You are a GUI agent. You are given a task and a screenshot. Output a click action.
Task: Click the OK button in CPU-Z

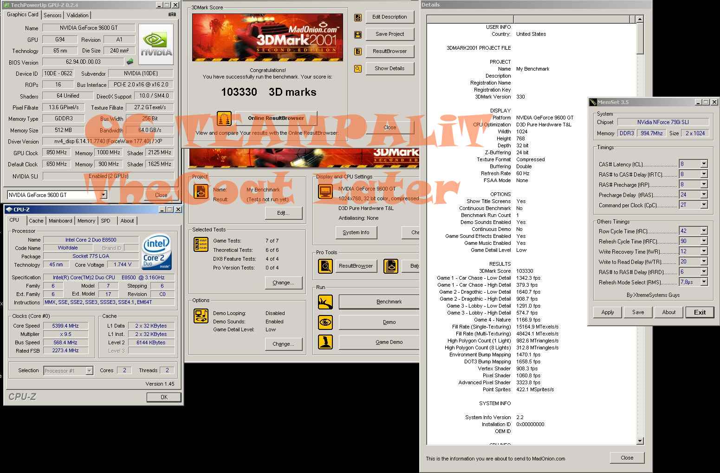164,397
